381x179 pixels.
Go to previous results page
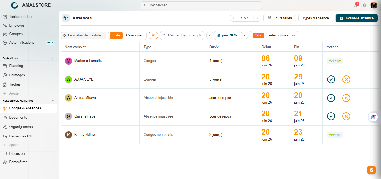pos(234,18)
